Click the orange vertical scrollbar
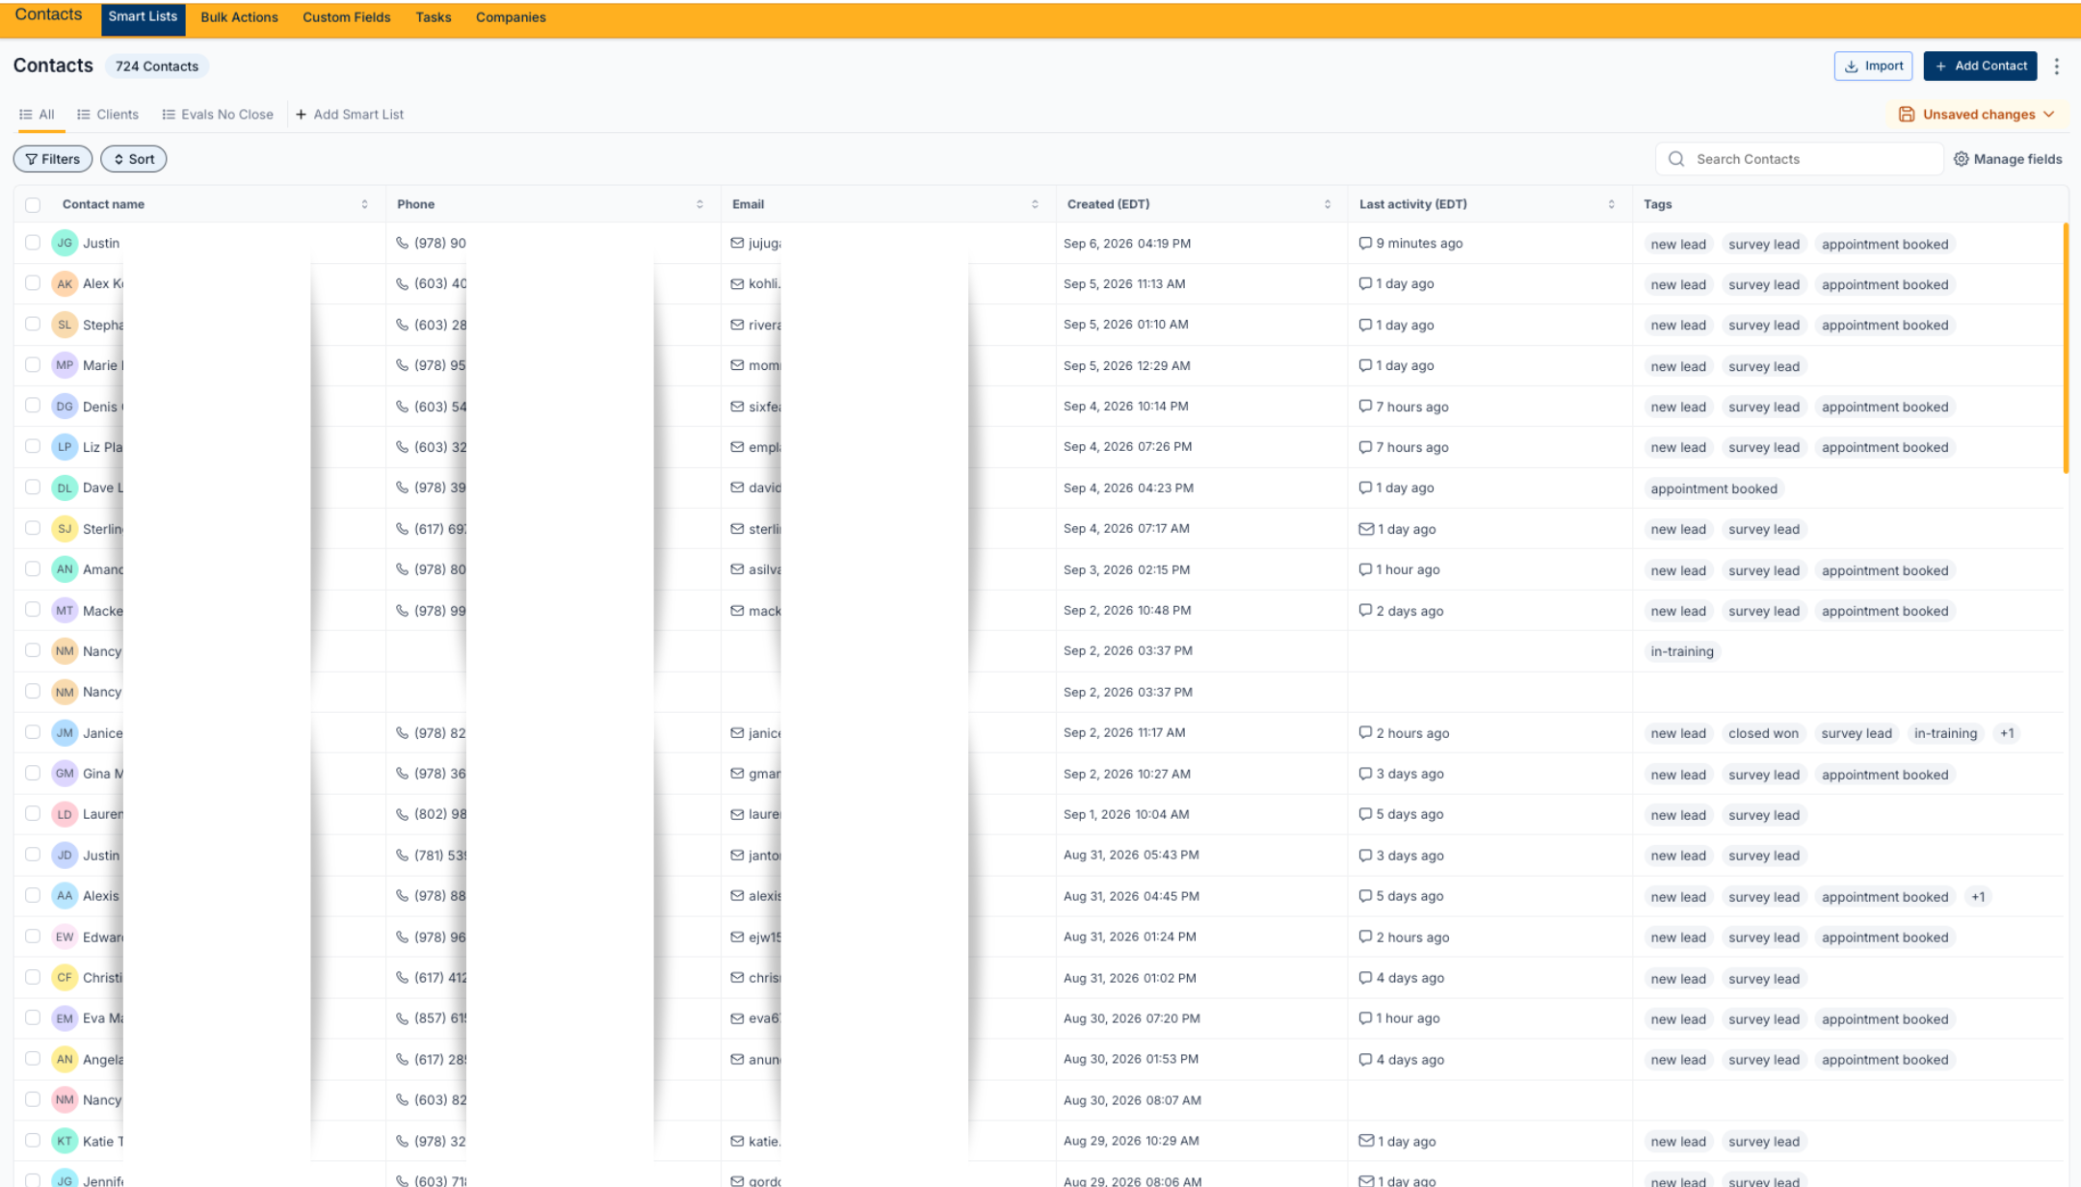 coord(2066,349)
